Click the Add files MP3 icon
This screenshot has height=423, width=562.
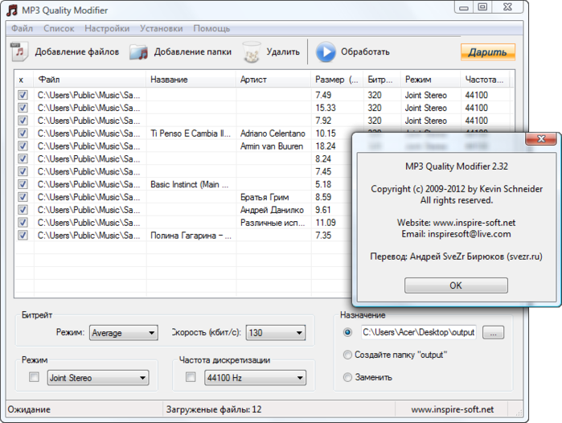click(x=19, y=52)
